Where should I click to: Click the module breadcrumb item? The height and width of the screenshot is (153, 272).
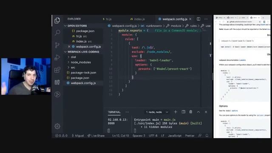point(176,26)
